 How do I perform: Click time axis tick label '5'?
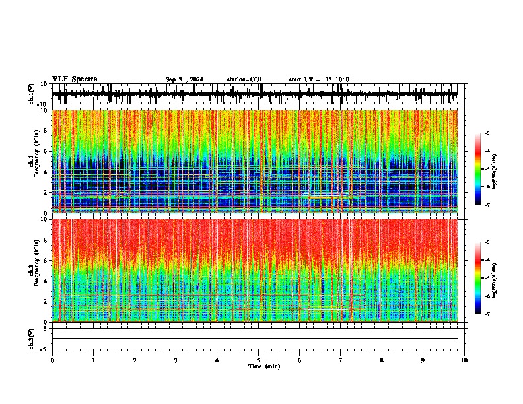point(258,360)
